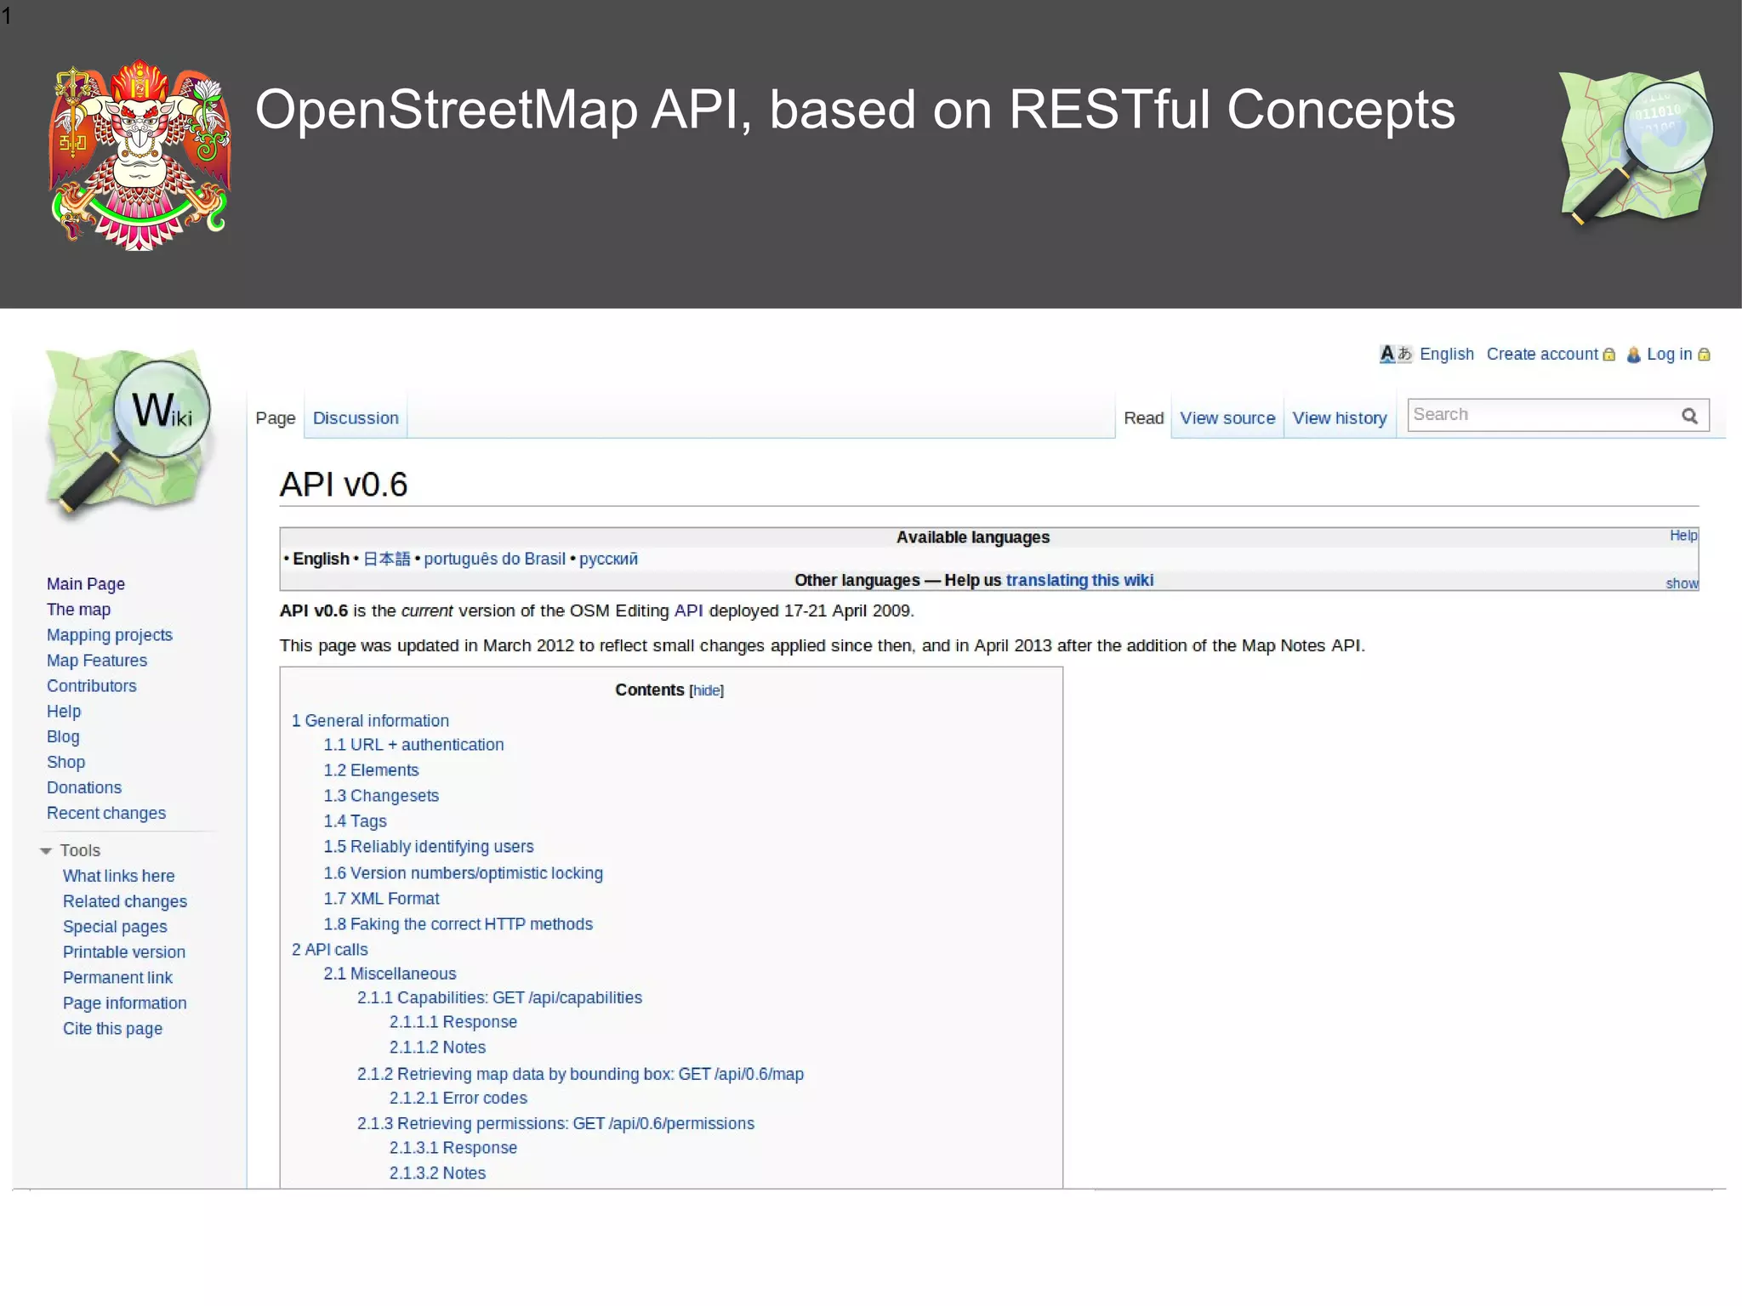
Task: Jump to 1.1 URL + authentication
Action: pyautogui.click(x=413, y=745)
